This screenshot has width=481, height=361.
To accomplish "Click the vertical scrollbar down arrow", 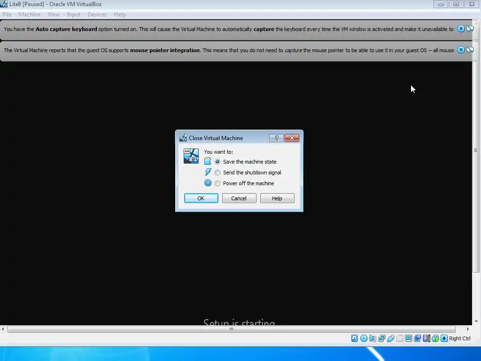I will tap(476, 322).
